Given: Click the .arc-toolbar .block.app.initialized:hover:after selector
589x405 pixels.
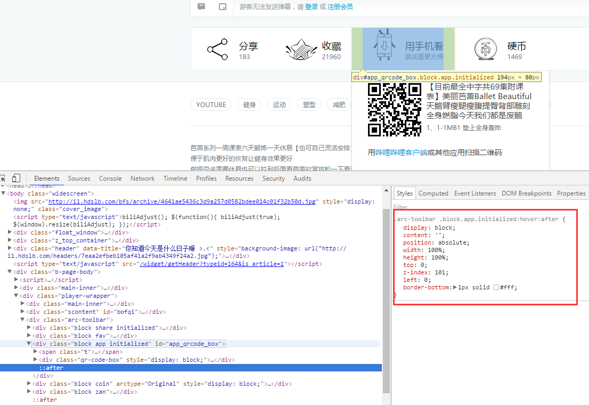Looking at the screenshot, I should pos(476,219).
